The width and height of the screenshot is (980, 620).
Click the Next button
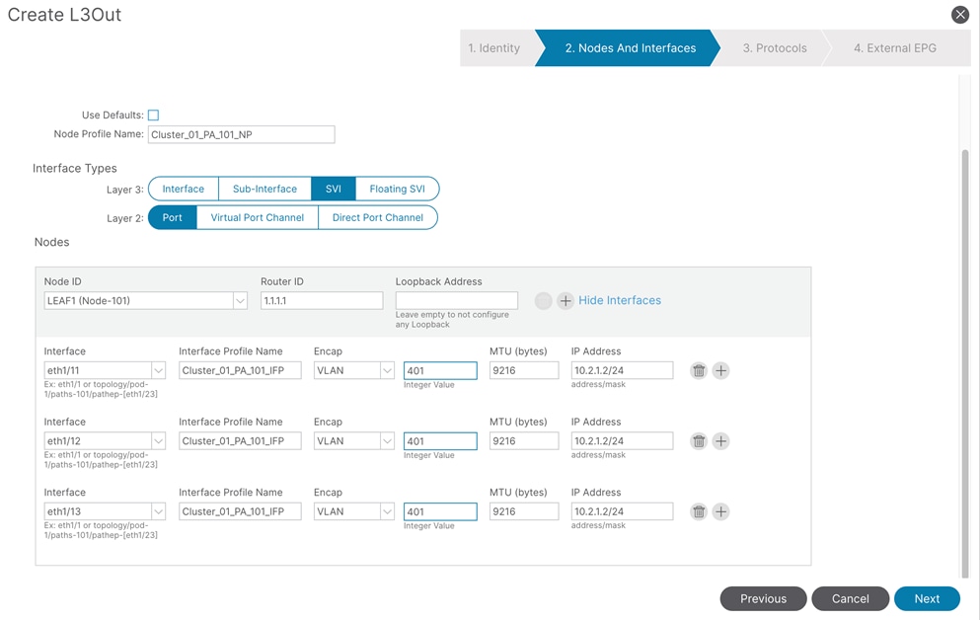coord(926,598)
